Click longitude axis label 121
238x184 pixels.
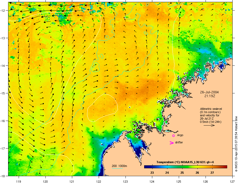point(72,182)
